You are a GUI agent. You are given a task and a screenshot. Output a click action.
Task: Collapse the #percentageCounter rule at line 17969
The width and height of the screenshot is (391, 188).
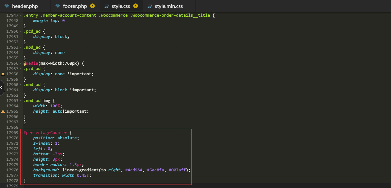click(x=21, y=133)
